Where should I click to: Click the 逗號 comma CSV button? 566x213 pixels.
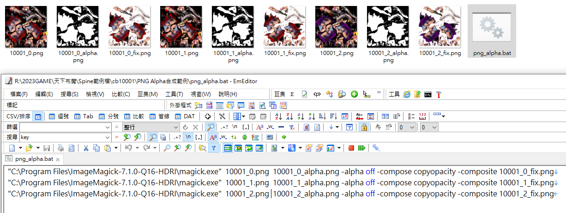click(x=59, y=116)
